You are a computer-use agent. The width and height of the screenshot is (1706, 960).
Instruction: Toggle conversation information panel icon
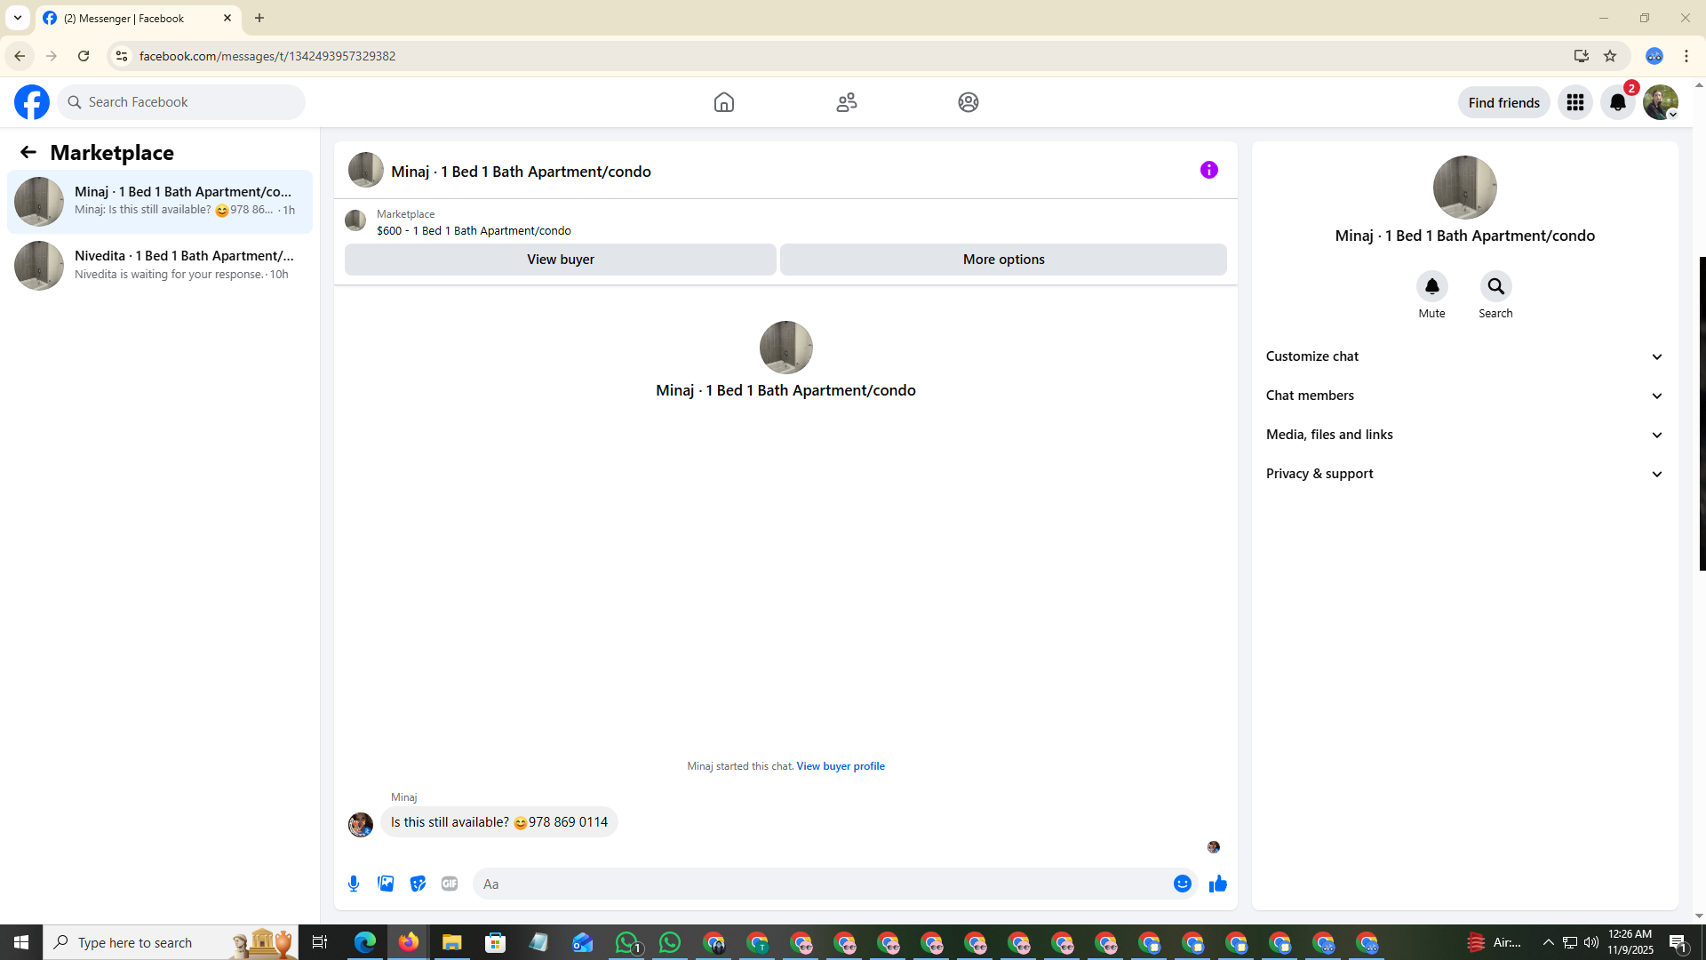[1208, 170]
